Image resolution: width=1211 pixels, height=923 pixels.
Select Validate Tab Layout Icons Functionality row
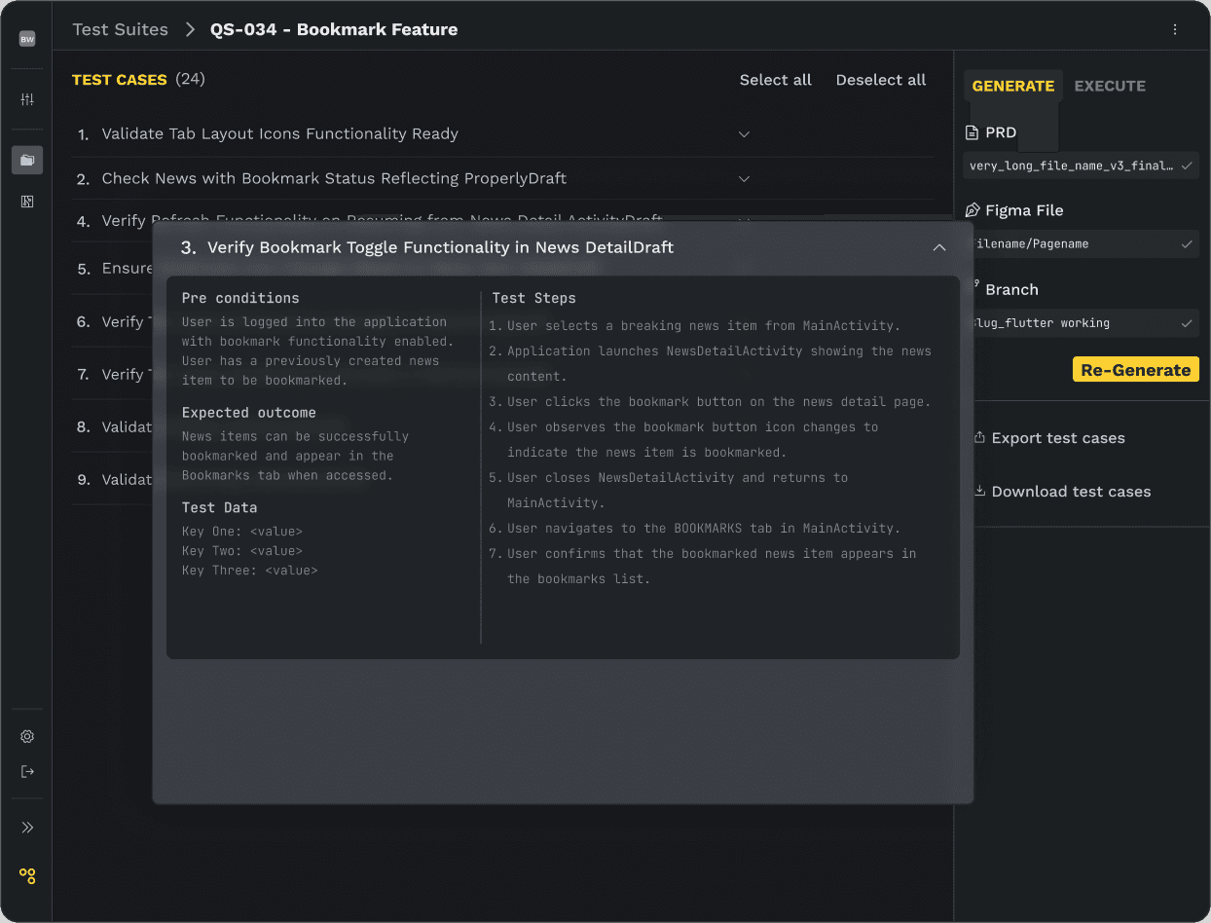(504, 134)
